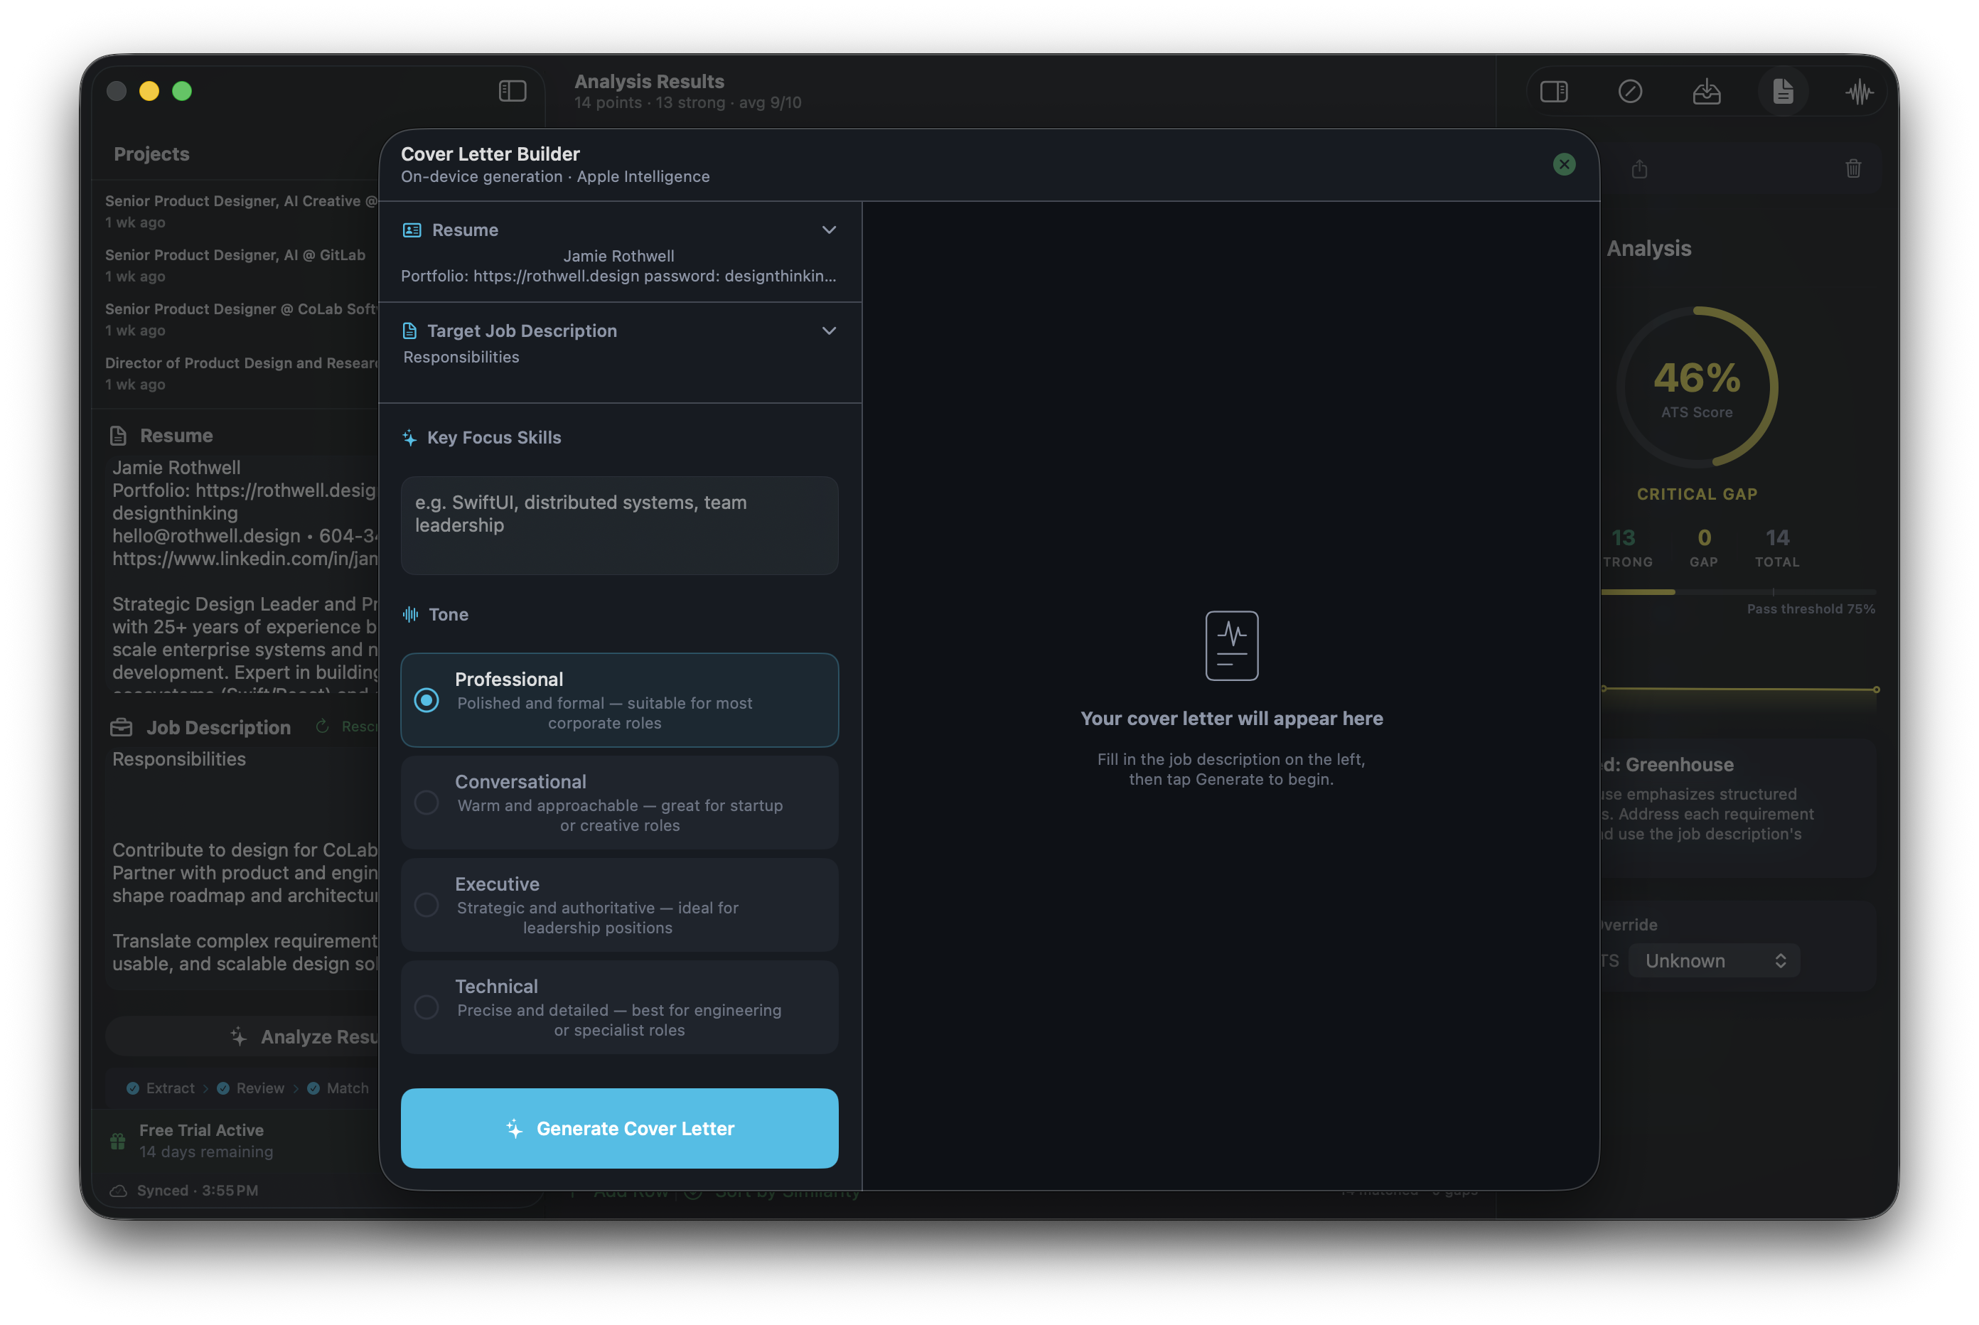Image resolution: width=1979 pixels, height=1325 pixels.
Task: Click the green zoom window button
Action: pyautogui.click(x=183, y=91)
